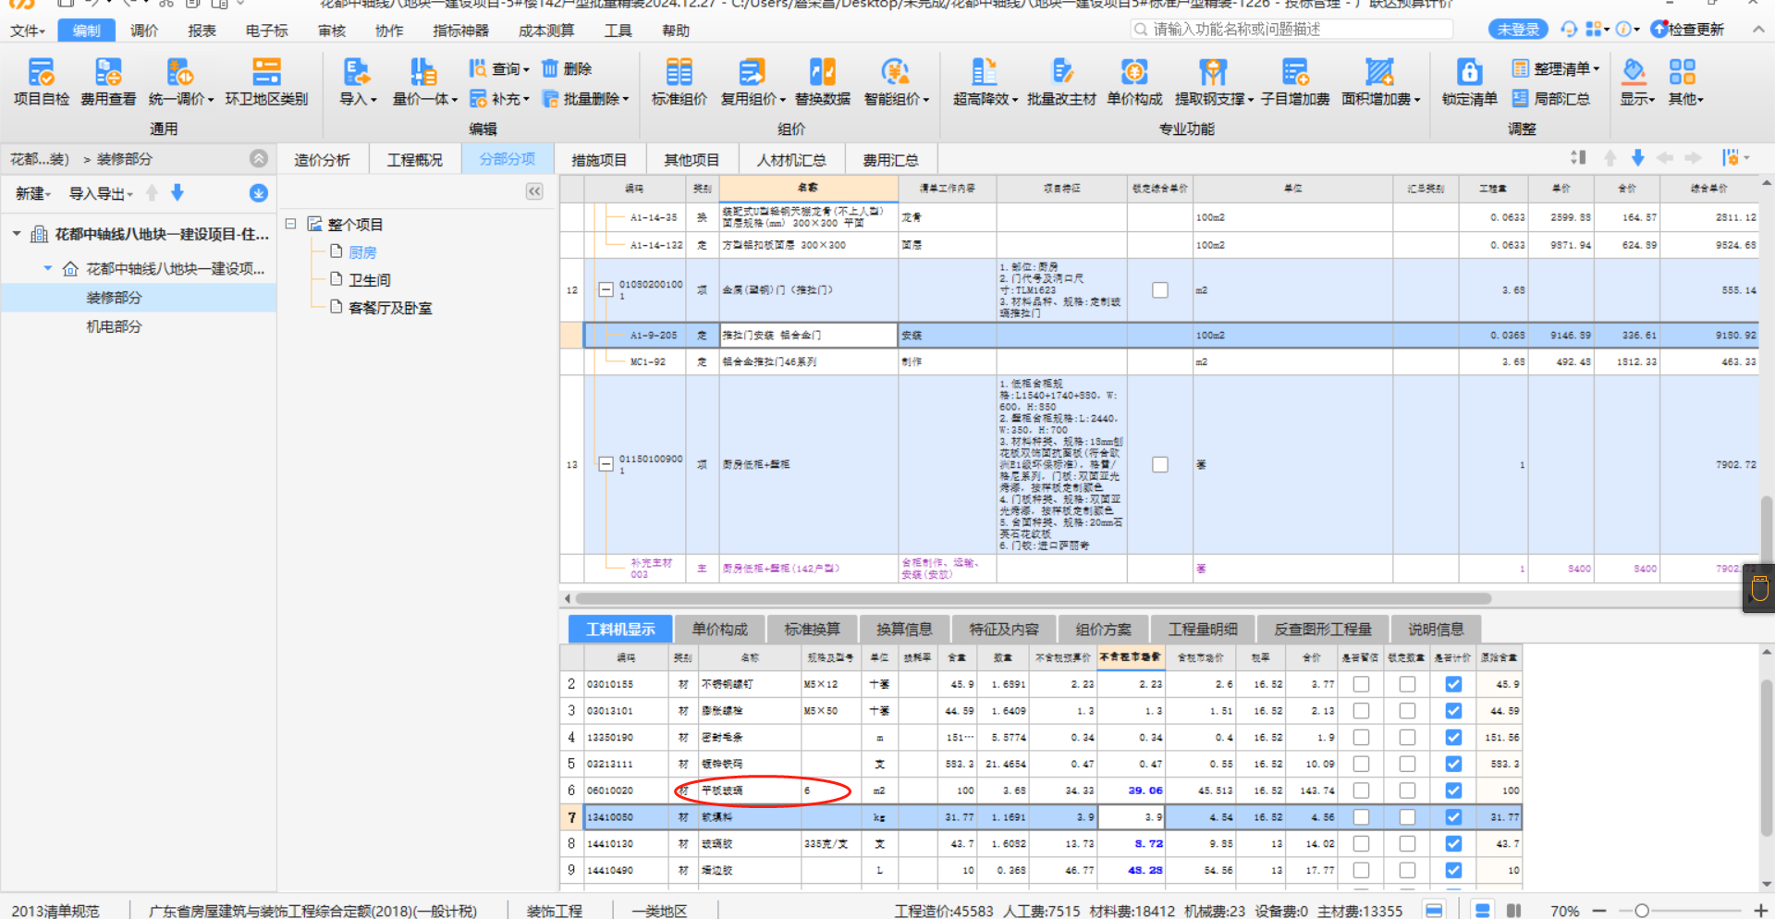1775x919 pixels.
Task: Open the 换算信息 bottom tab
Action: coord(904,630)
